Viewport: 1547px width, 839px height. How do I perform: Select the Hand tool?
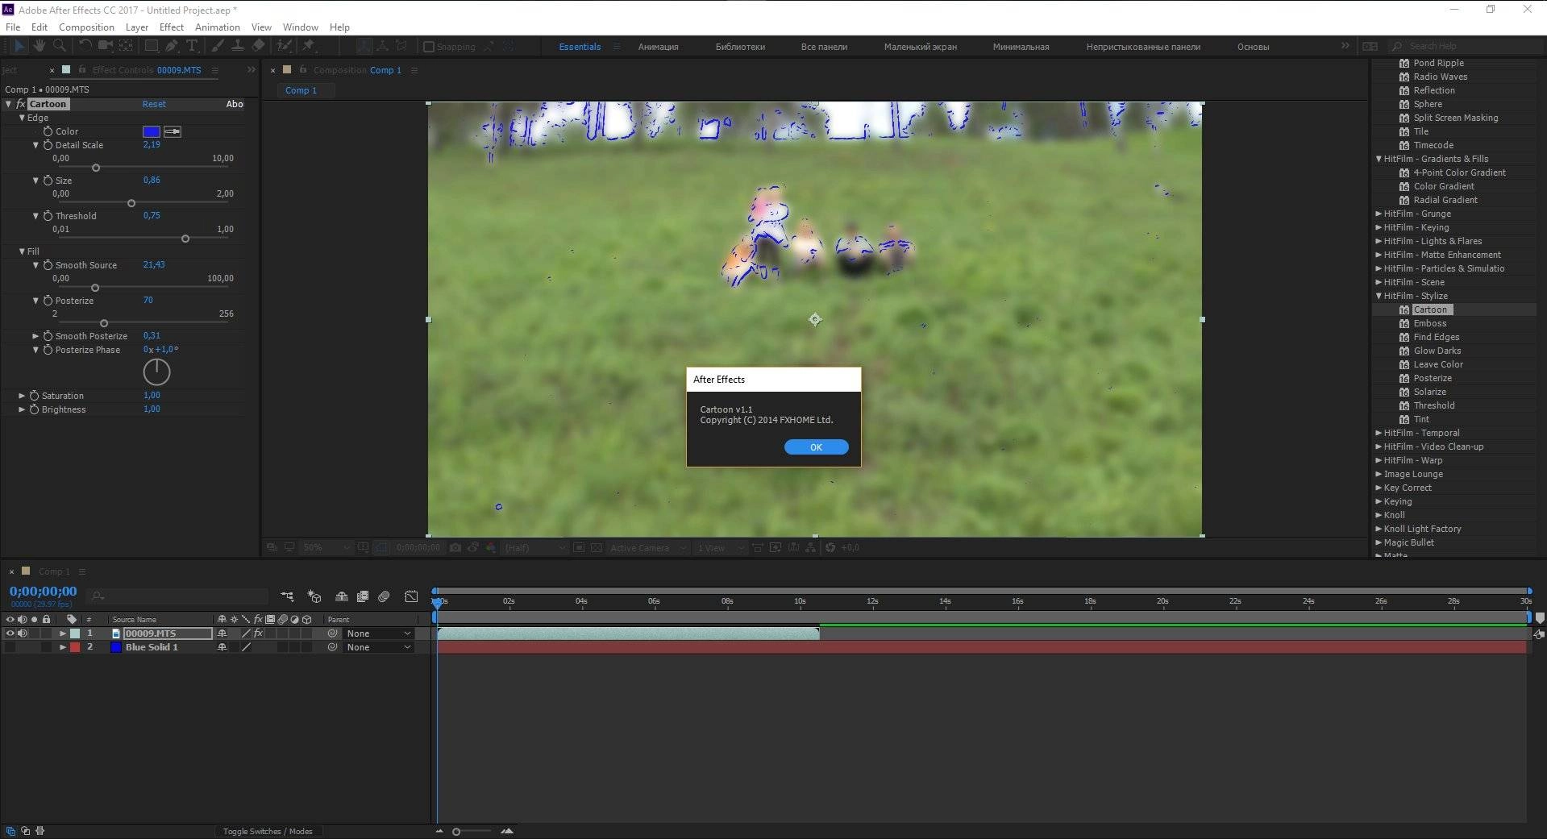(x=39, y=46)
